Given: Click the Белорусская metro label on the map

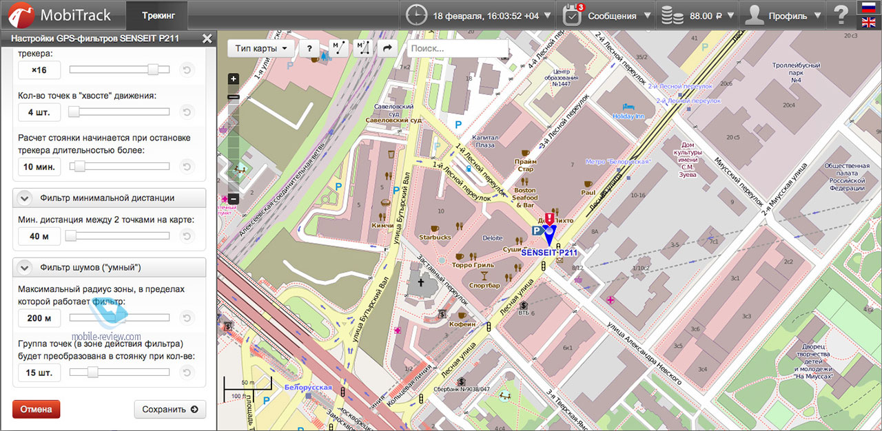Looking at the screenshot, I should click(x=308, y=388).
